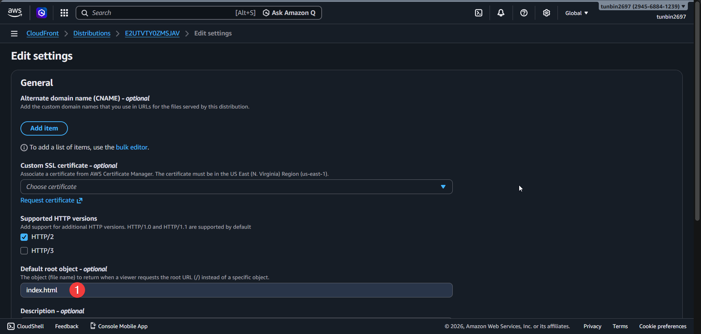Click the Ask Amazon Q icon
701x334 pixels.
coord(266,12)
